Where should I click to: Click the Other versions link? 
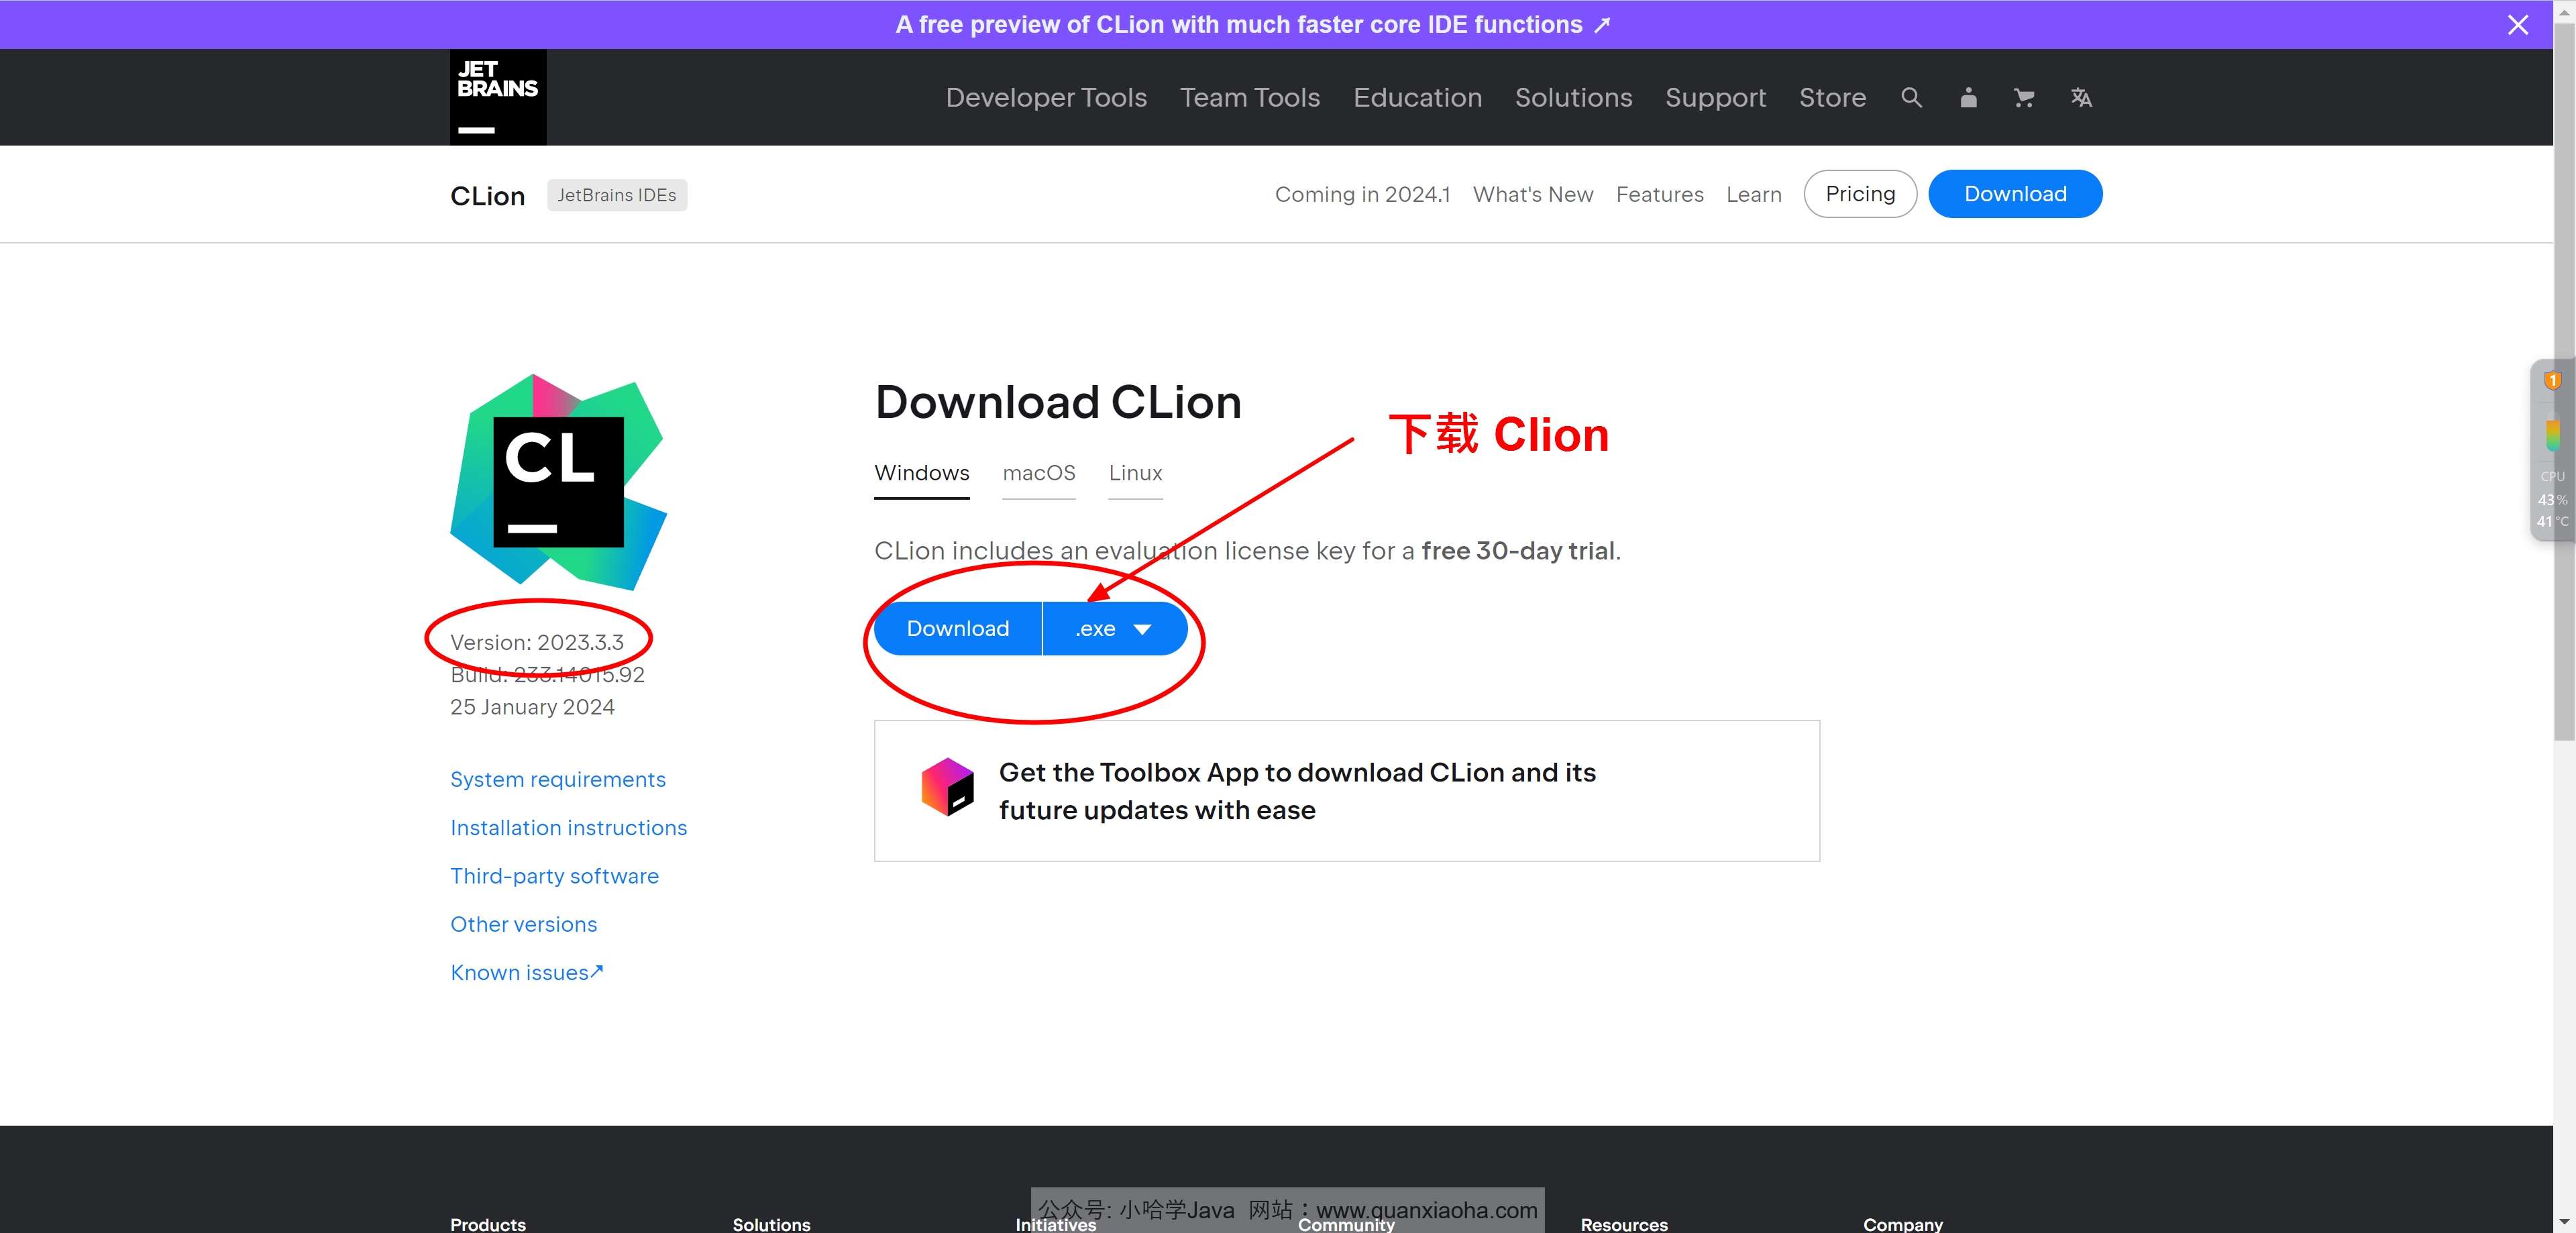coord(523,922)
